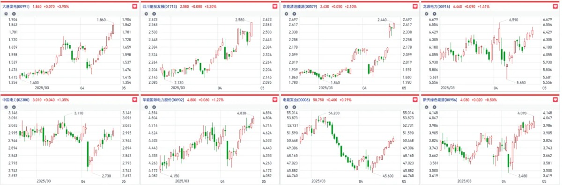Viewport: 562px width, 186px height.
Task: Click heart icon on 华能国际电力股份 panel
Action: (x=275, y=100)
